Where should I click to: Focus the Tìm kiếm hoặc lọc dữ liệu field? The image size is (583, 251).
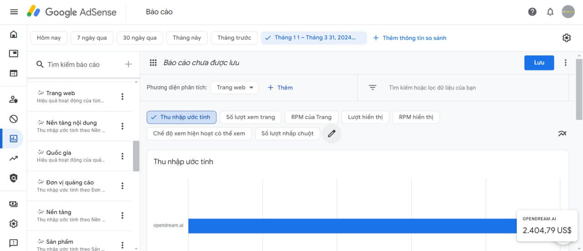[x=432, y=87]
